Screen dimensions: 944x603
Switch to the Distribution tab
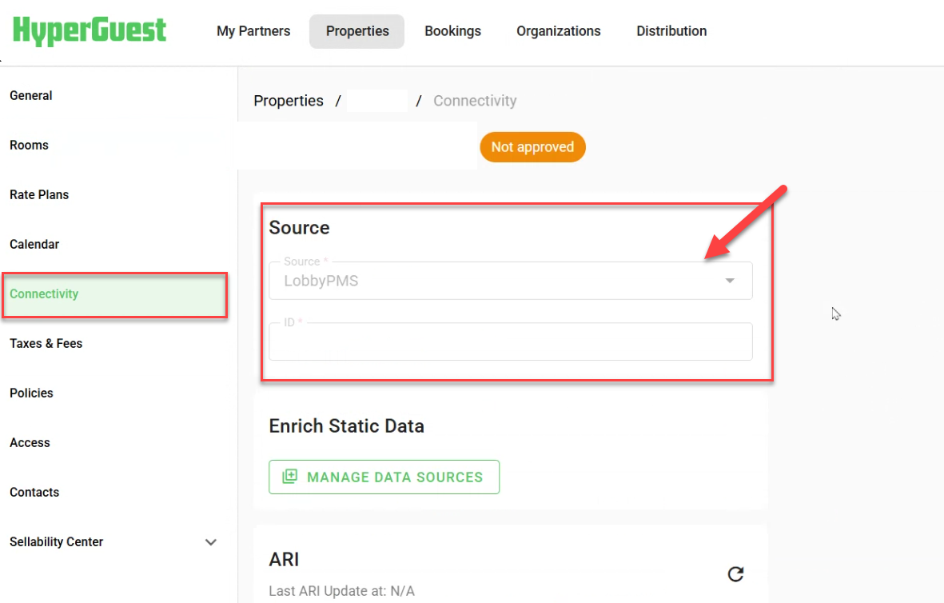pyautogui.click(x=671, y=31)
